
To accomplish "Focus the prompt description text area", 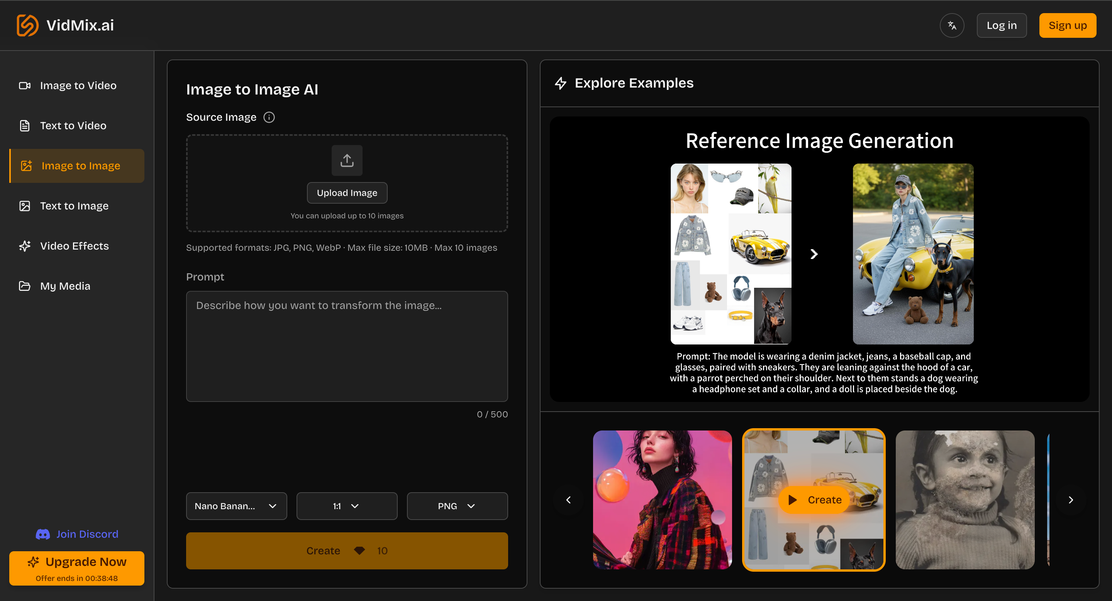I will pyautogui.click(x=347, y=346).
